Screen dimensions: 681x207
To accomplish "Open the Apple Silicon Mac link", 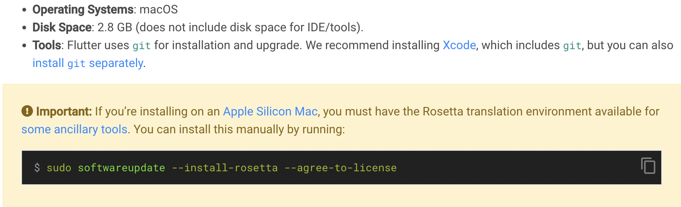I will pyautogui.click(x=270, y=111).
